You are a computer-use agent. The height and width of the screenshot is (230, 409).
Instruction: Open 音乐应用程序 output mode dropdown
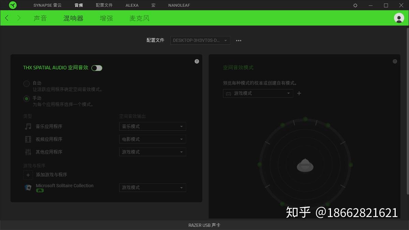pos(152,126)
